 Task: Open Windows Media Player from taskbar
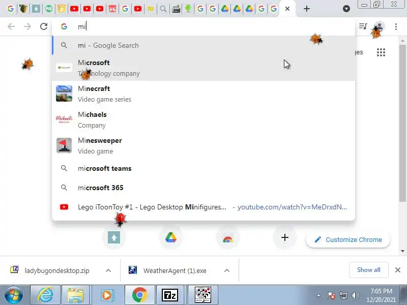(x=107, y=295)
